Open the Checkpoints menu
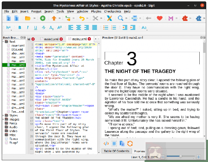 click(114, 11)
